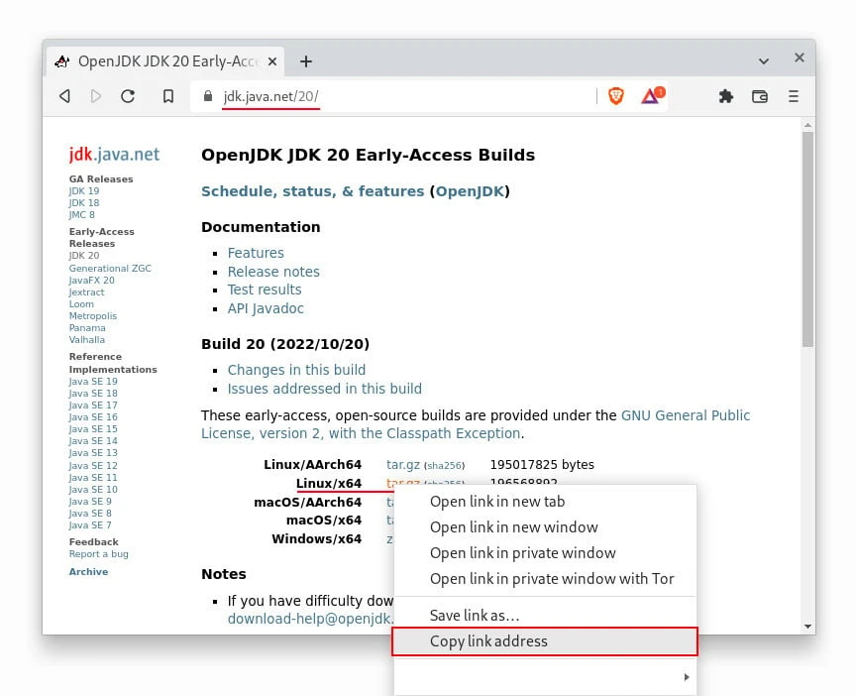
Task: Open the hamburger main menu
Action: [793, 96]
